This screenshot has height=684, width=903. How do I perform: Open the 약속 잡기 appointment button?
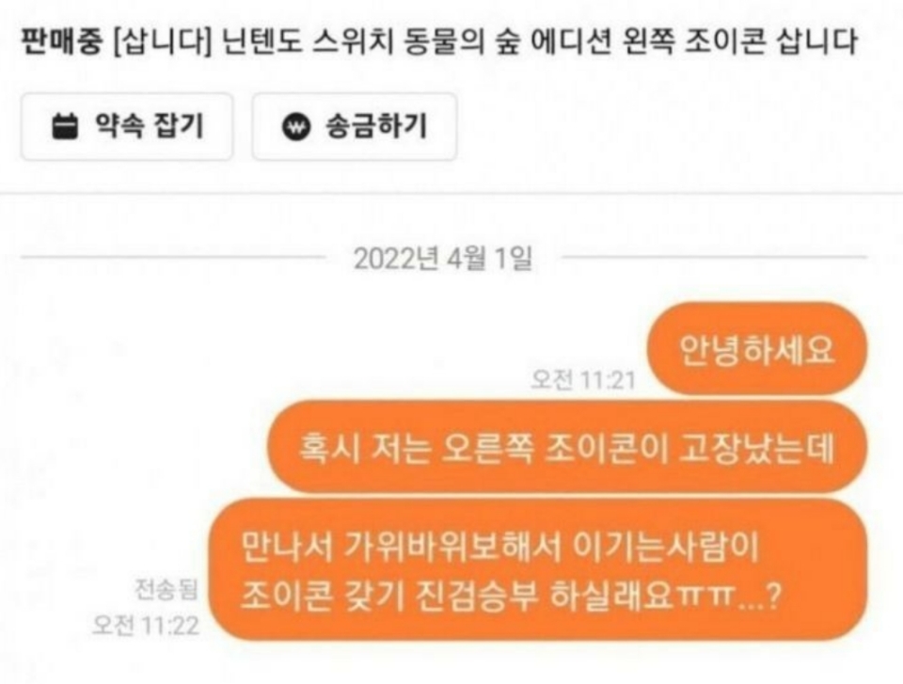[x=127, y=126]
